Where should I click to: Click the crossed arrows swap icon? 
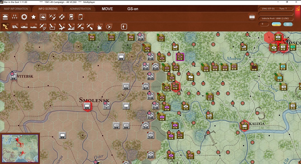(62, 17)
